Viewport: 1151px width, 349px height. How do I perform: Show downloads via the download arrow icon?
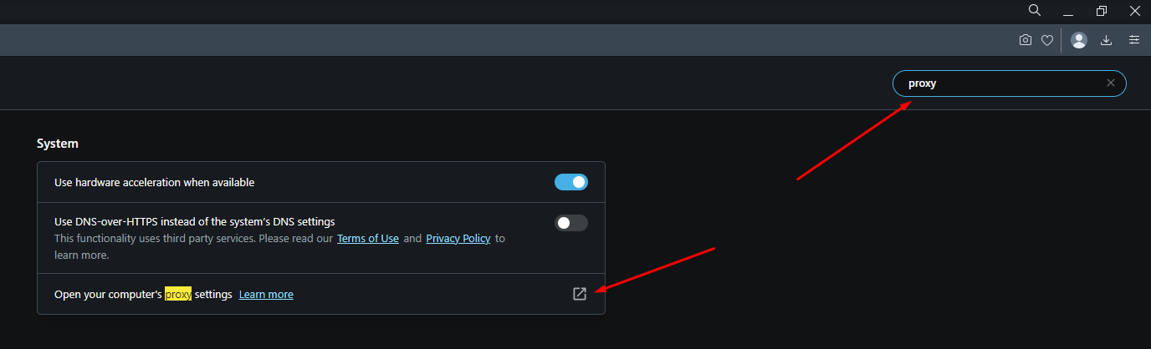tap(1107, 39)
